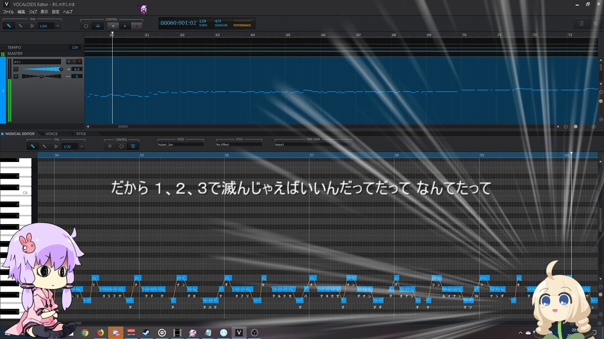Click the track horizontal scrollbar thumb
The height and width of the screenshot is (339, 604).
pyautogui.click(x=123, y=127)
